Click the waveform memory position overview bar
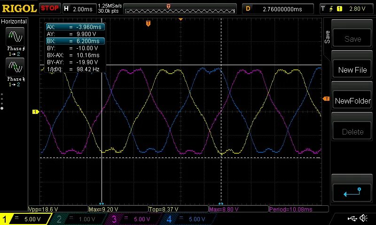 [x=180, y=9]
